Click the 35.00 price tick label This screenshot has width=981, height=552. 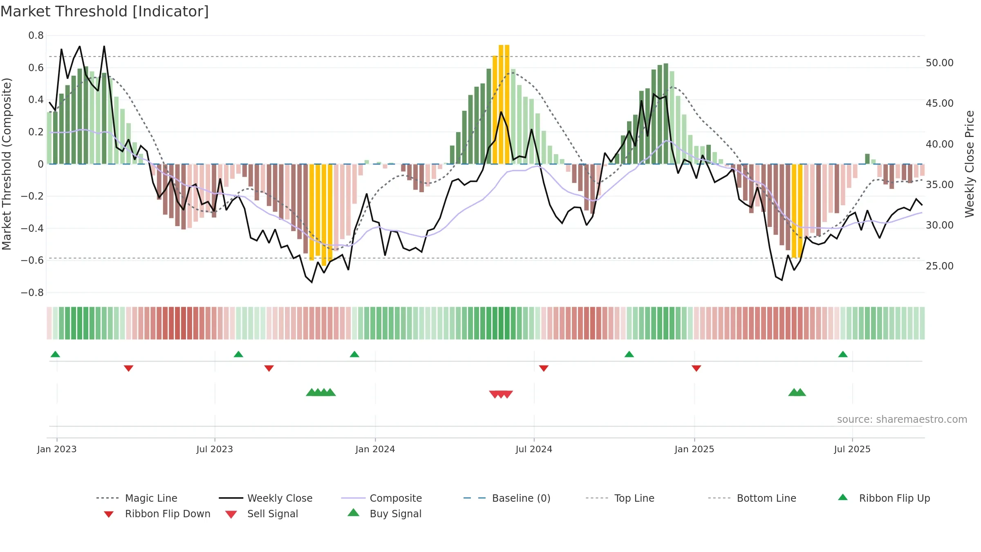coord(940,184)
